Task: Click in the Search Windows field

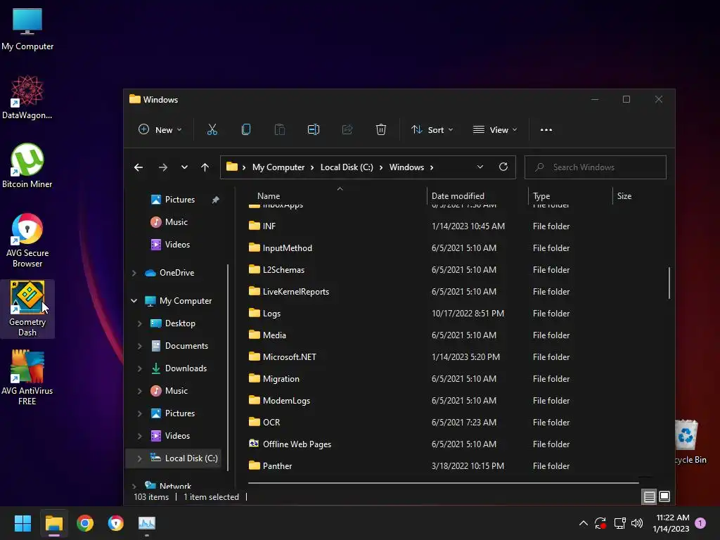Action: pos(595,167)
